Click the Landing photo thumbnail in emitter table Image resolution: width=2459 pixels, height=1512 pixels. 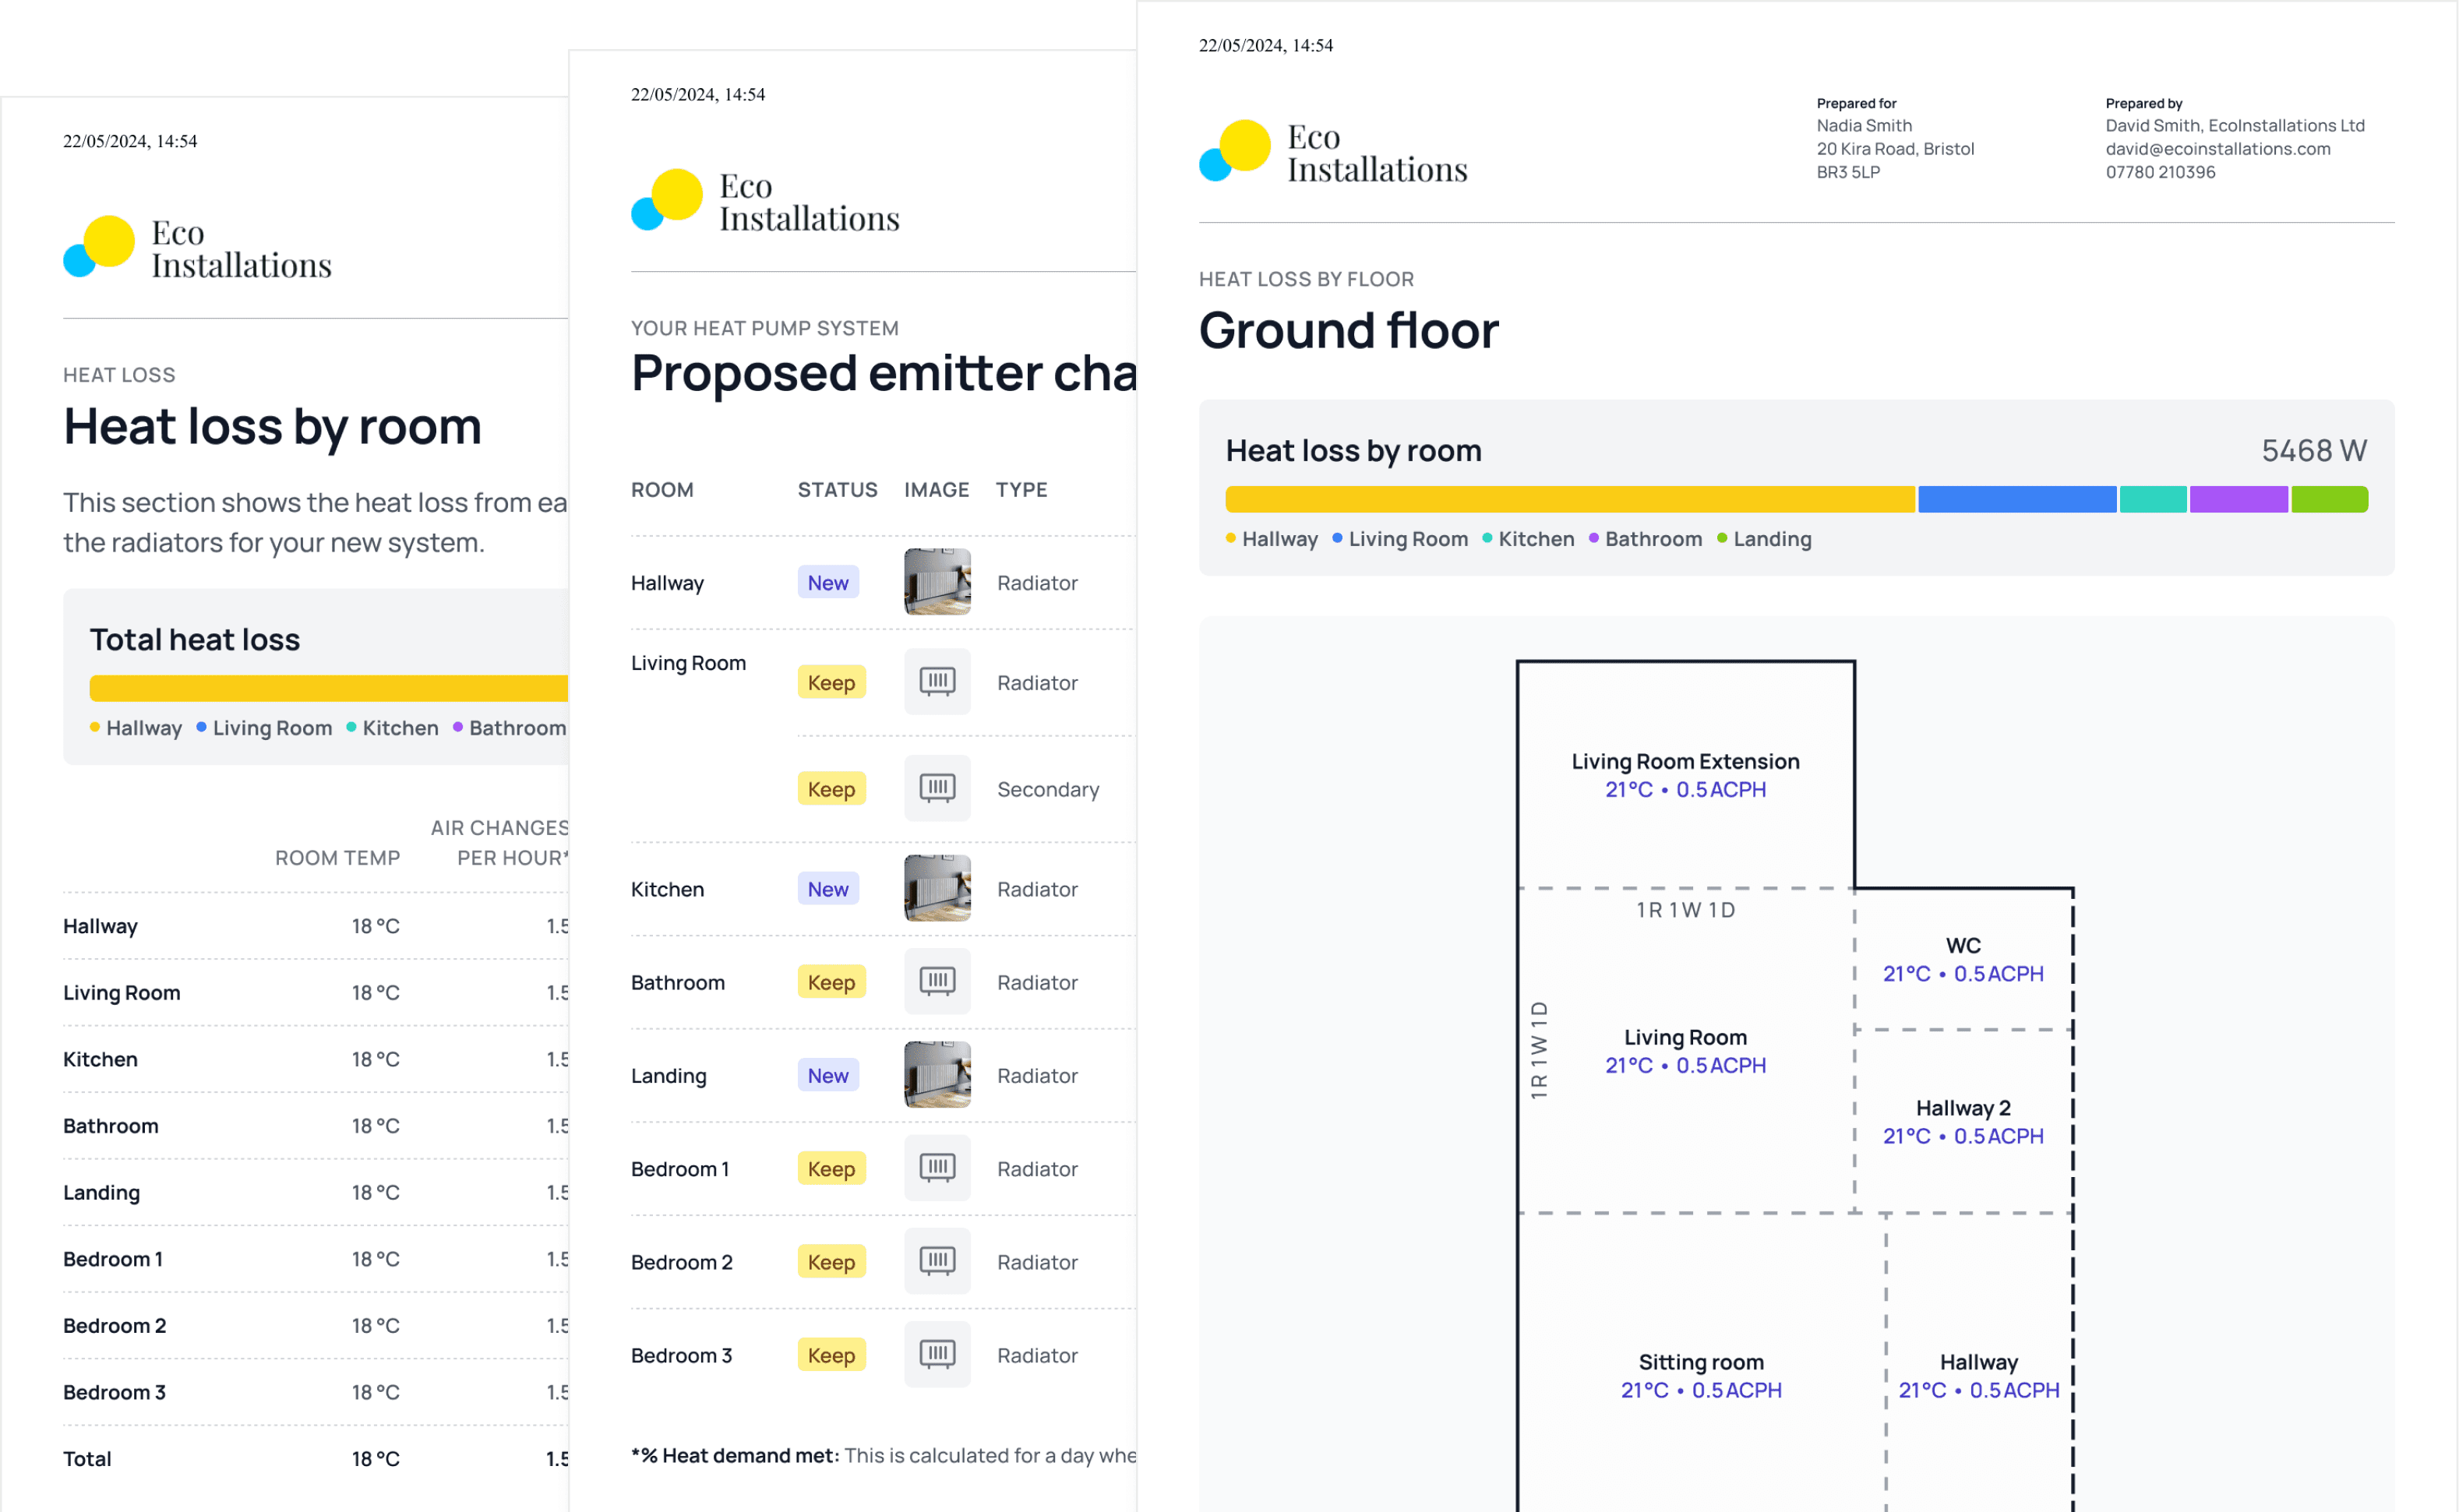(x=937, y=1075)
